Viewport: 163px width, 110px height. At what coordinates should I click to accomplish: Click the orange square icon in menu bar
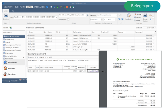(x=67, y=7)
